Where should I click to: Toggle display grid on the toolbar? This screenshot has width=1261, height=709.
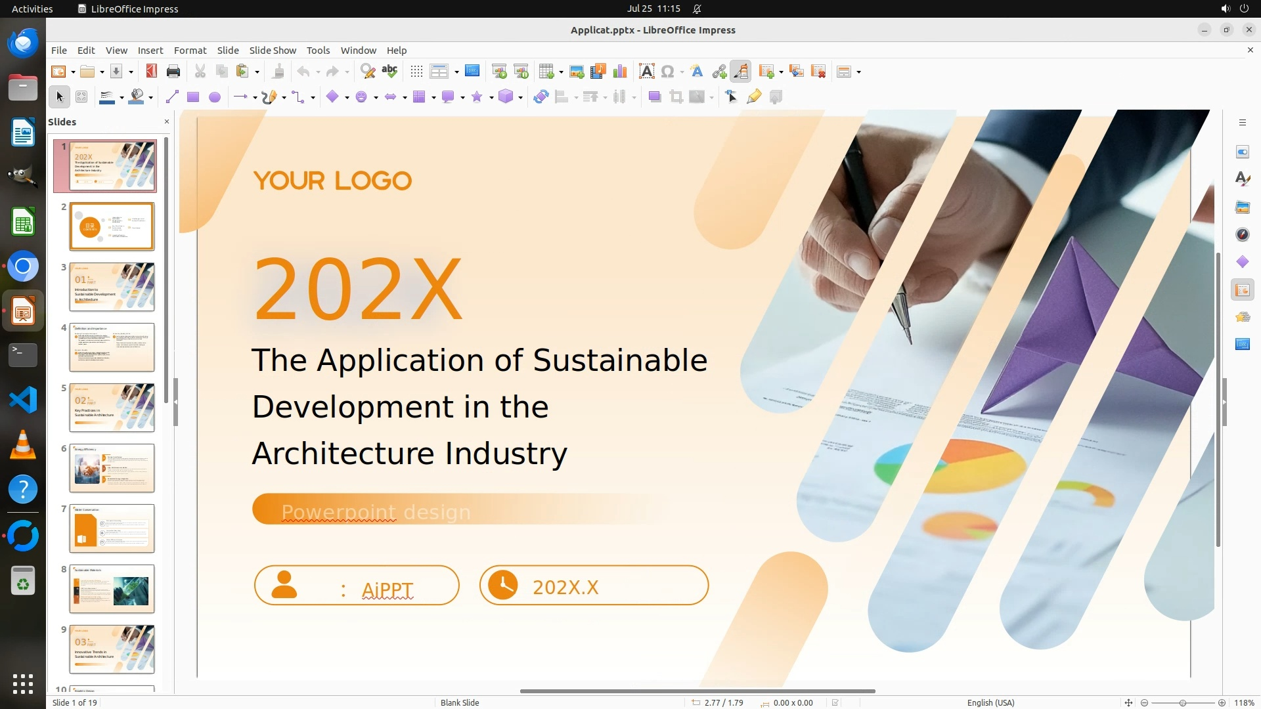tap(416, 72)
